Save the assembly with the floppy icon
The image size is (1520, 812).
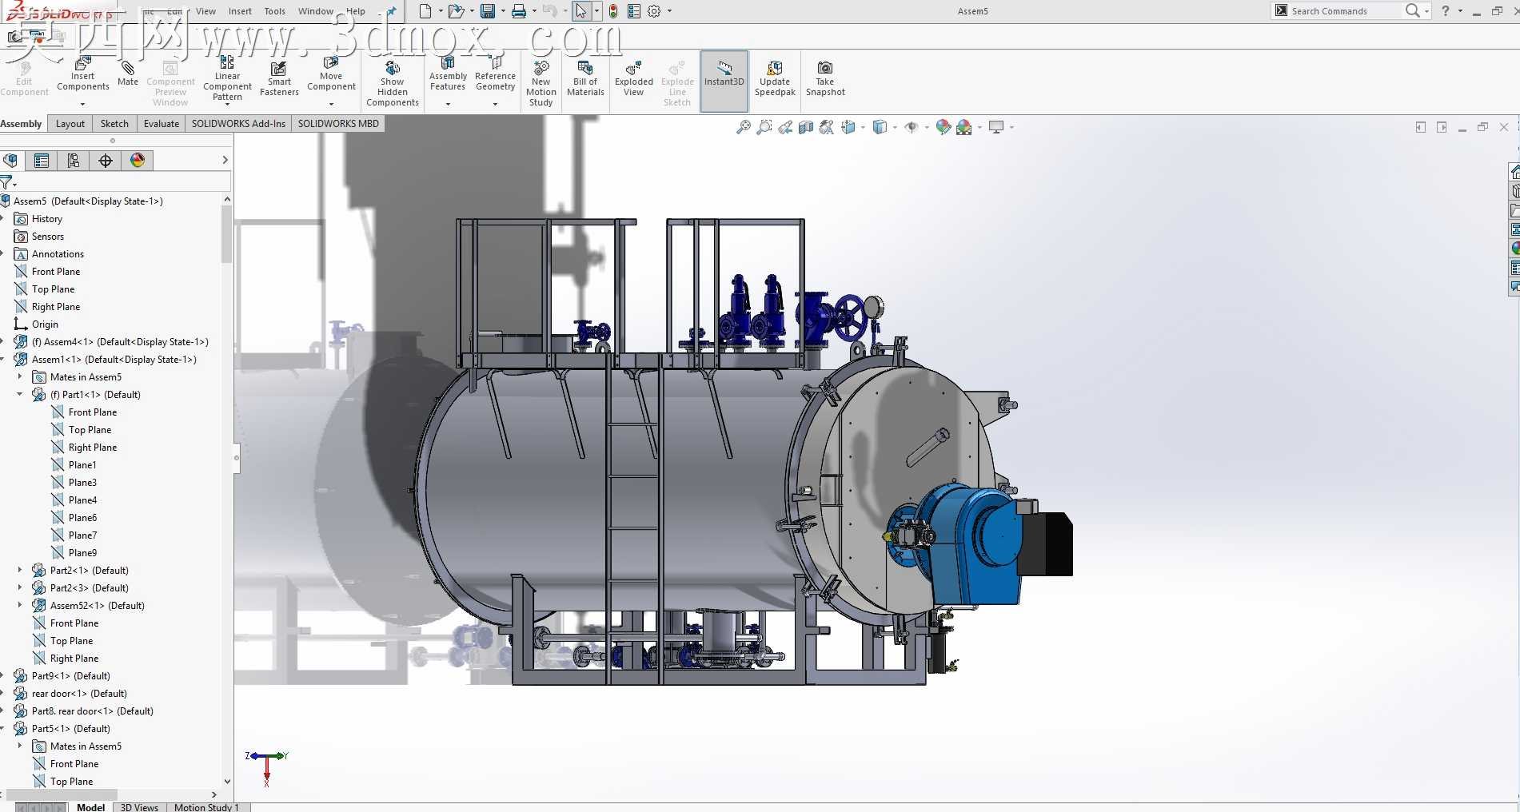pyautogui.click(x=487, y=11)
